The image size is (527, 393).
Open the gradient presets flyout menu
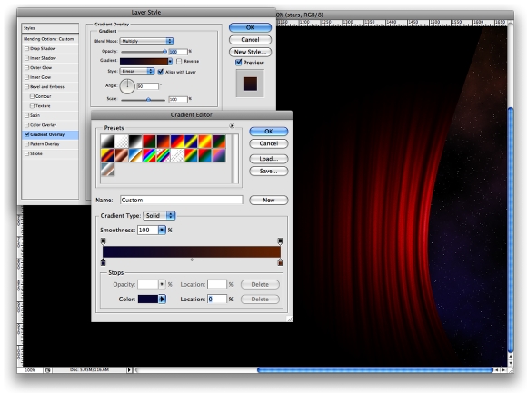click(232, 126)
